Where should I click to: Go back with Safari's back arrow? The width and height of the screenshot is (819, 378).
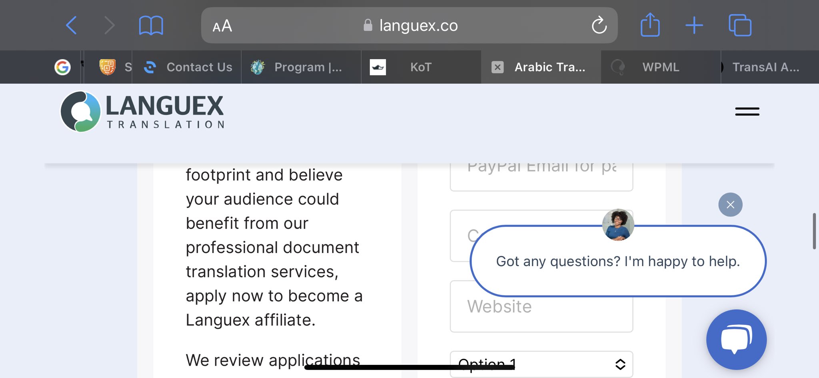(71, 26)
